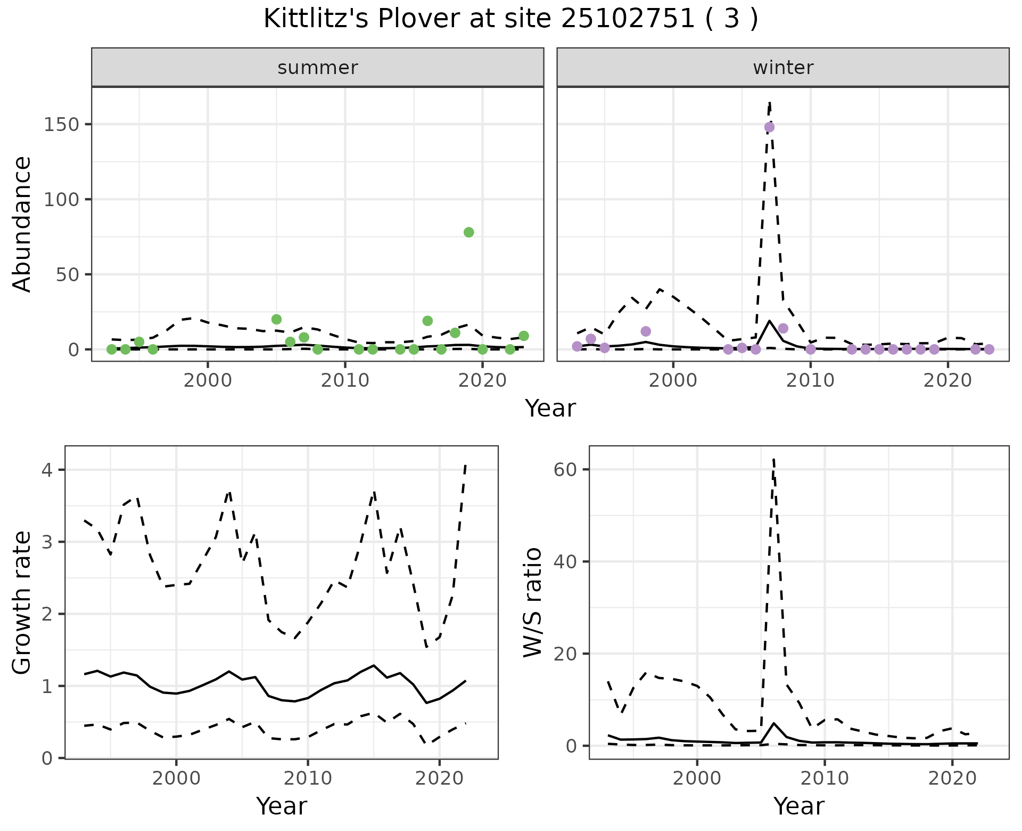Click the green summer point at year 2016

(427, 321)
